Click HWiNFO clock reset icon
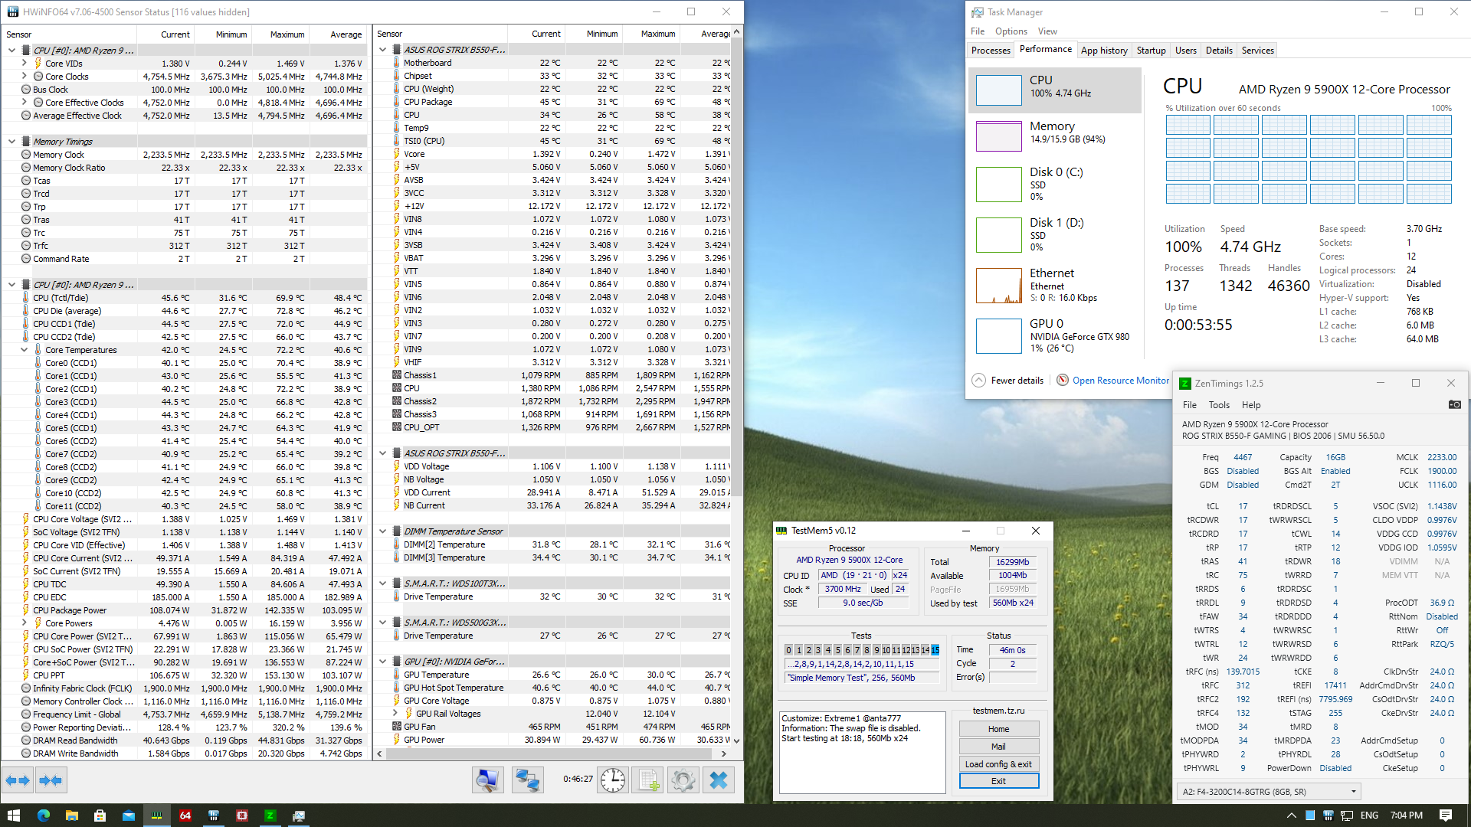1471x827 pixels. tap(613, 780)
